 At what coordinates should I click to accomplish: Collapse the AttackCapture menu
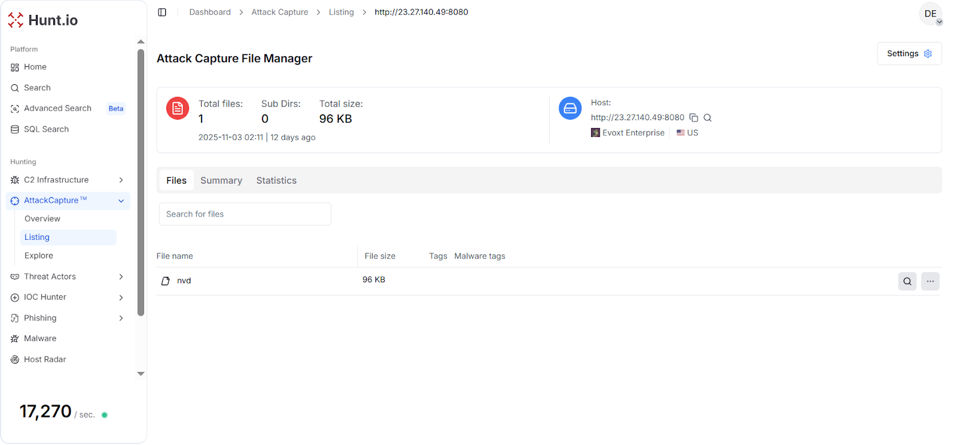pyautogui.click(x=121, y=201)
